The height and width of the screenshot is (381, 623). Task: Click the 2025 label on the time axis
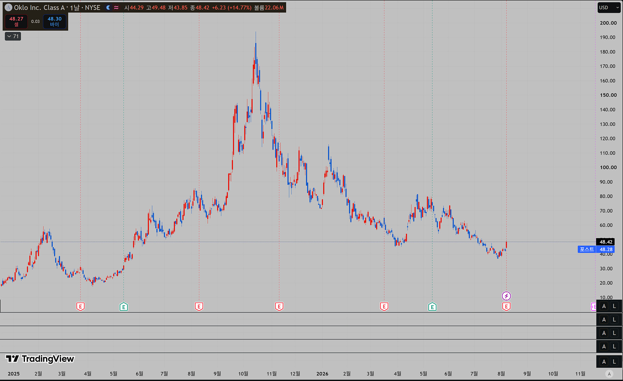(x=14, y=374)
